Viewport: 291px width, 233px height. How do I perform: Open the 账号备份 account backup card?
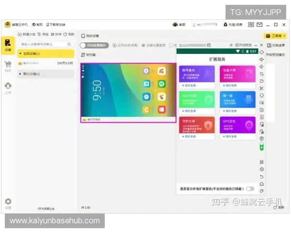coord(197,77)
